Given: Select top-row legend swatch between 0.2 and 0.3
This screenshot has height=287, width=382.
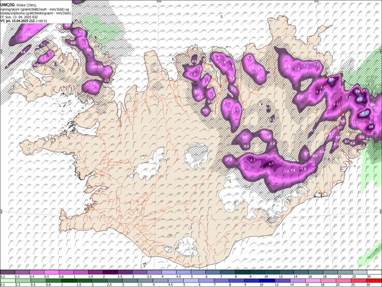Looking at the screenshot, I should pos(8,272).
